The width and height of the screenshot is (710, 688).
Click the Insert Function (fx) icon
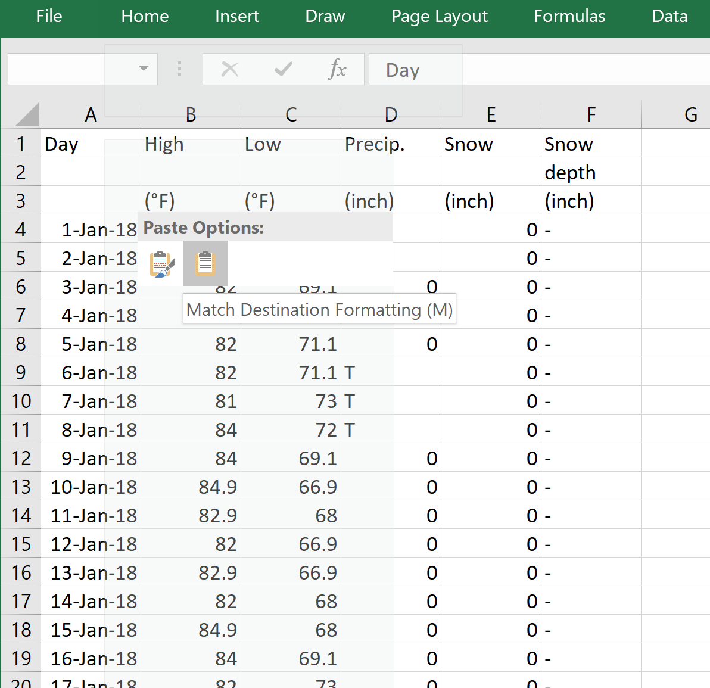[x=338, y=69]
